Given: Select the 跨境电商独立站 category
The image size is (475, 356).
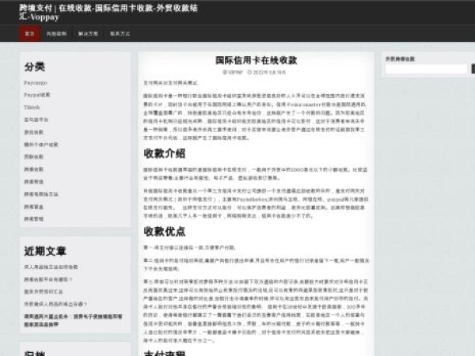Looking at the screenshot, I should pyautogui.click(x=41, y=194).
